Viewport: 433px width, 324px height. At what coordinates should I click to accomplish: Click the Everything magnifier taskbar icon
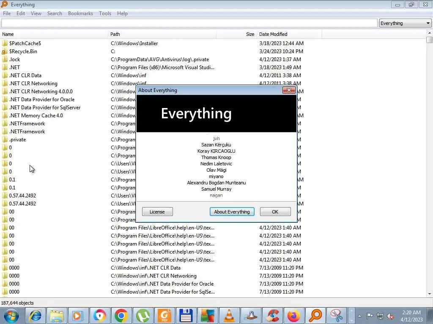point(315,316)
